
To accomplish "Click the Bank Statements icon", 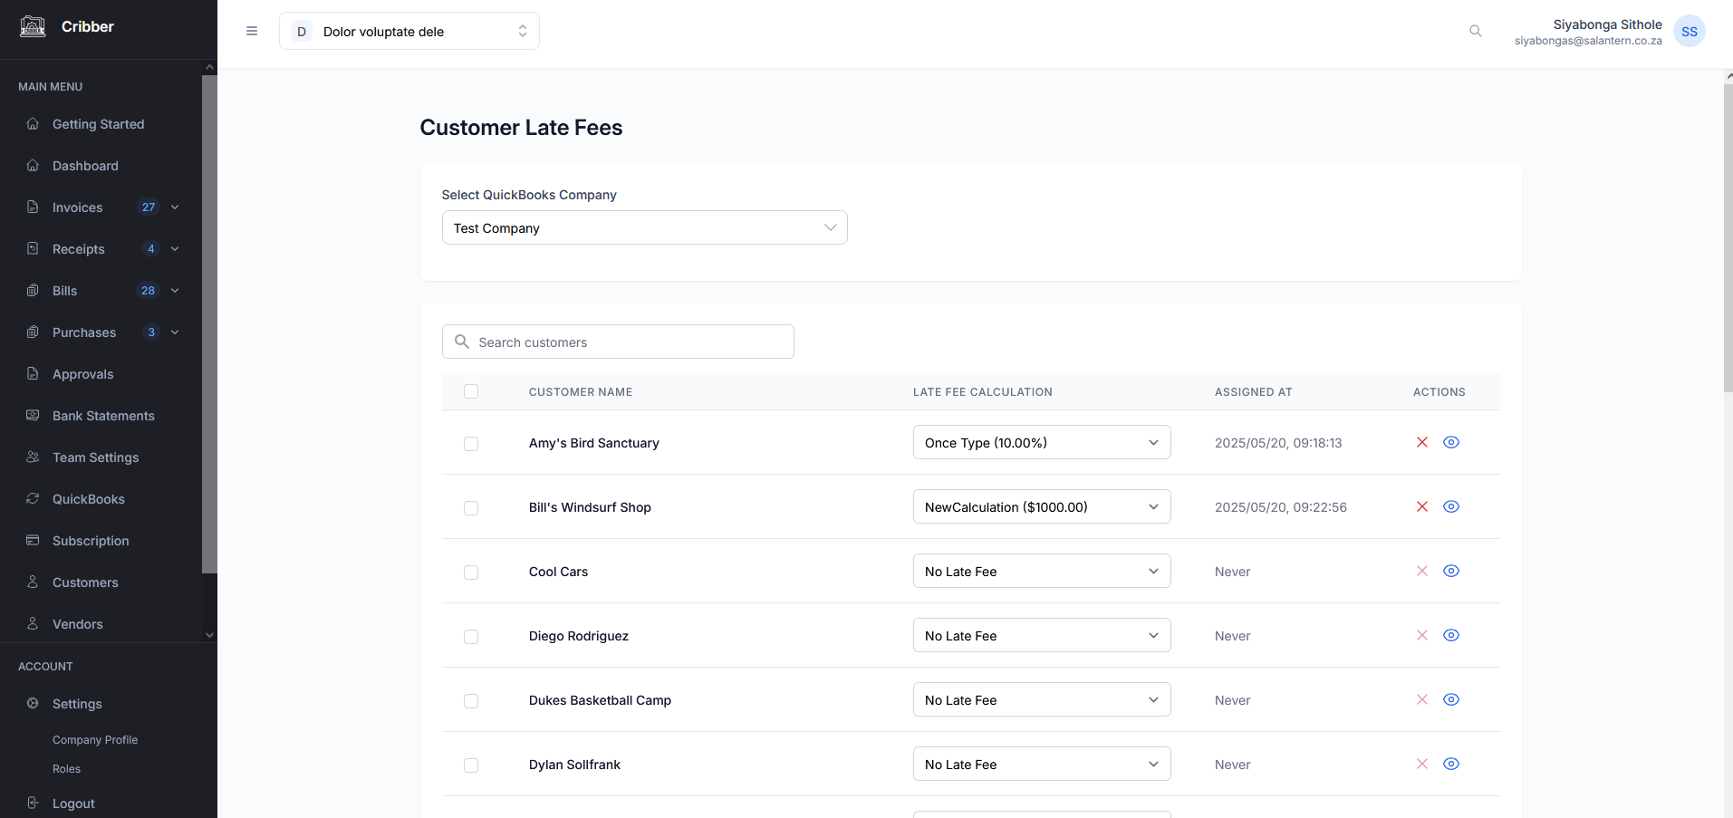I will (x=33, y=415).
